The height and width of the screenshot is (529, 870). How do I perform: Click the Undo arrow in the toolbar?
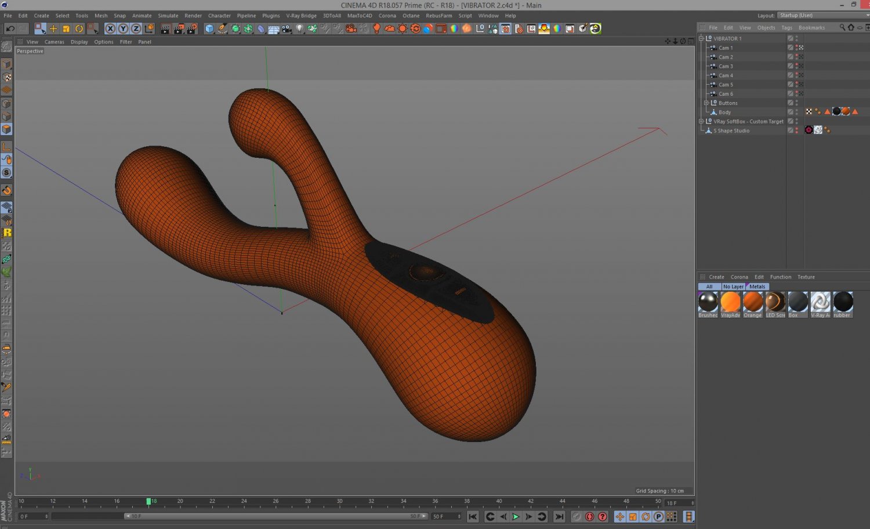tap(10, 28)
